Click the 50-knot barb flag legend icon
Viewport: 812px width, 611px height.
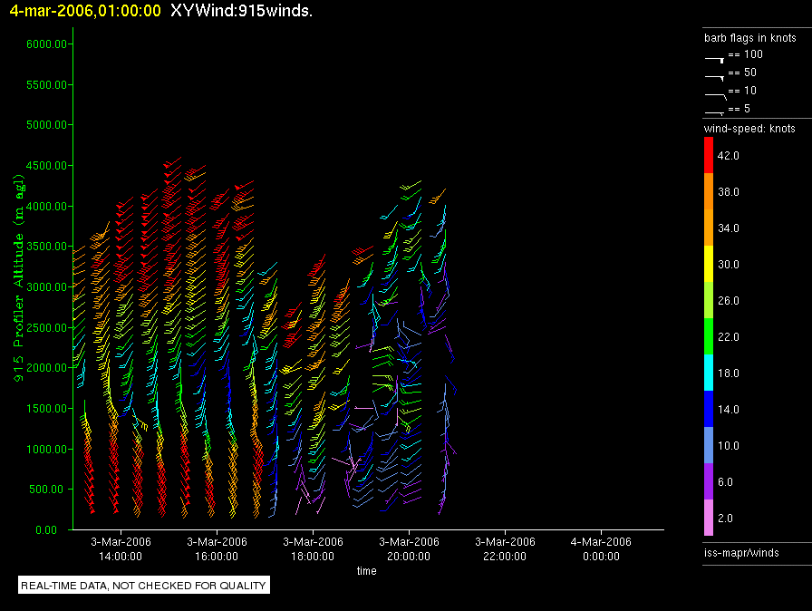(x=714, y=74)
